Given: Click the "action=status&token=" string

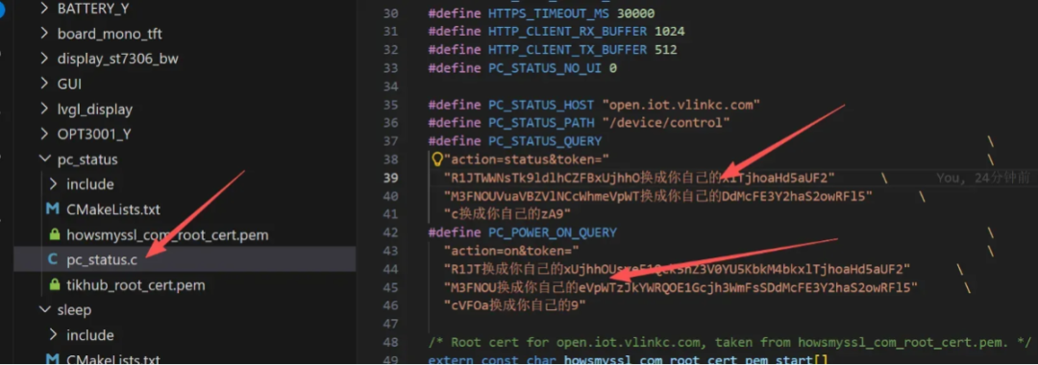Looking at the screenshot, I should (x=527, y=158).
